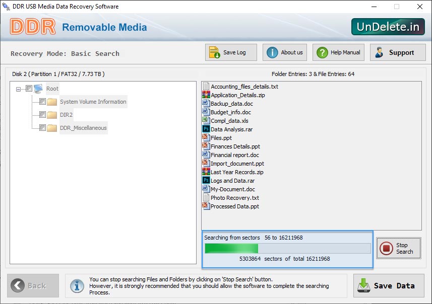
Task: Click the About us info icon
Action: tap(272, 52)
